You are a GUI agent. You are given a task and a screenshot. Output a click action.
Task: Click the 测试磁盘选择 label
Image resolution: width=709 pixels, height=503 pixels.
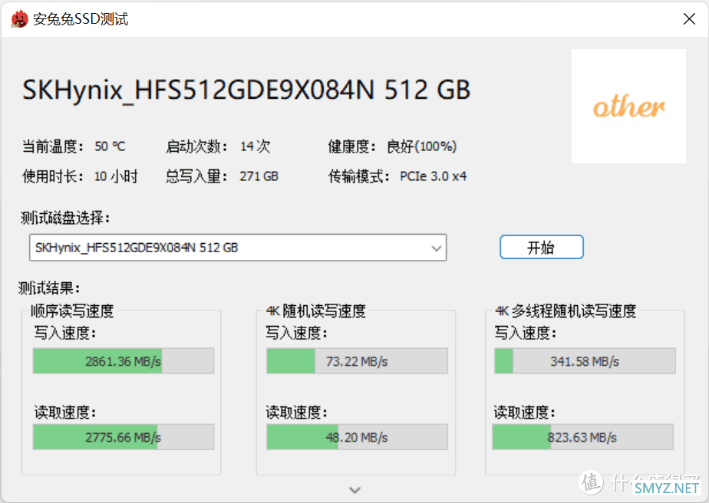pos(65,218)
